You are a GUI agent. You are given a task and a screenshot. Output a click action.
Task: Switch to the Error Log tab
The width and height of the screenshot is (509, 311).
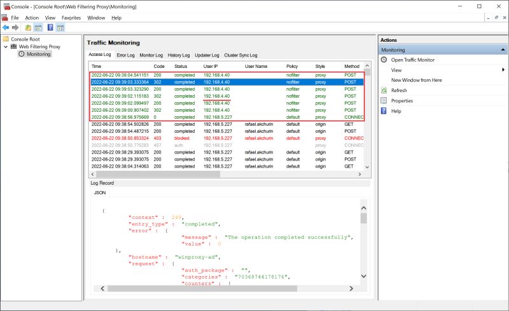click(125, 55)
